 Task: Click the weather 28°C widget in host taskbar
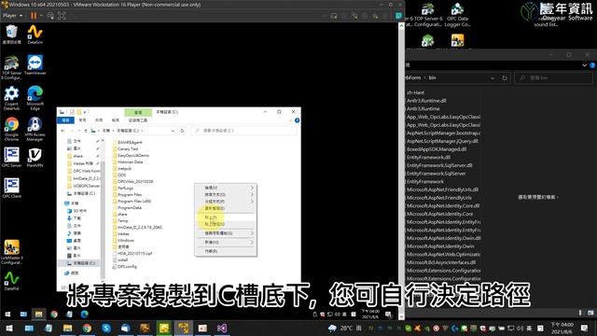click(x=345, y=328)
